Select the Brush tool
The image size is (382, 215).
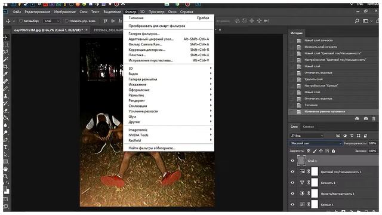(x=5, y=89)
